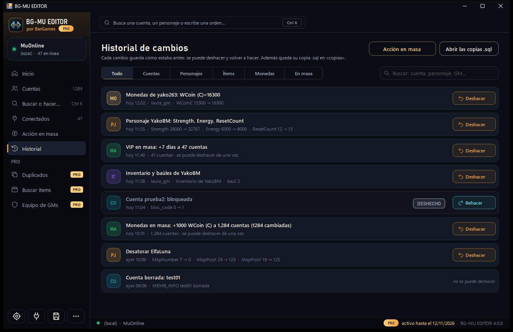Viewport: 513px width, 332px height.
Task: Click the Historial clock icon
Action: [x=15, y=149]
